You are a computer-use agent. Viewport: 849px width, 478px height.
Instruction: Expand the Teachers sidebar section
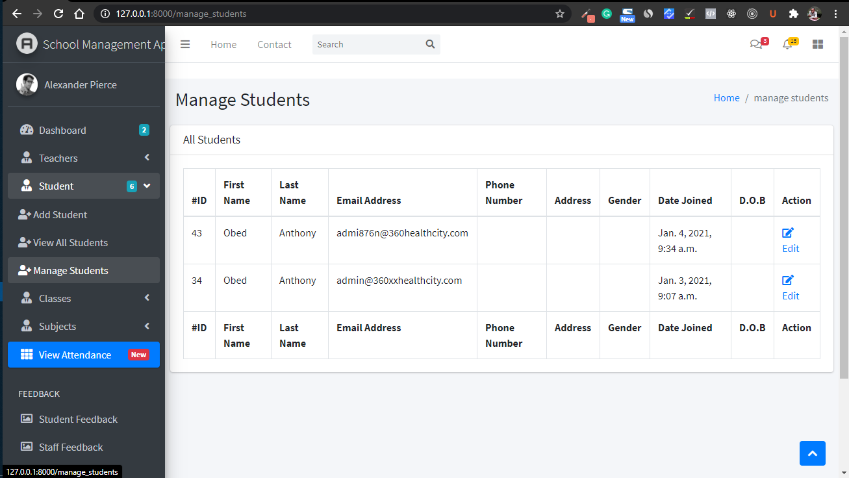(x=147, y=158)
